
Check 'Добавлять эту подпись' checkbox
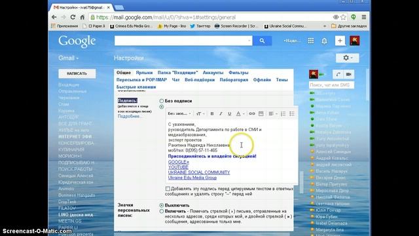click(x=168, y=189)
